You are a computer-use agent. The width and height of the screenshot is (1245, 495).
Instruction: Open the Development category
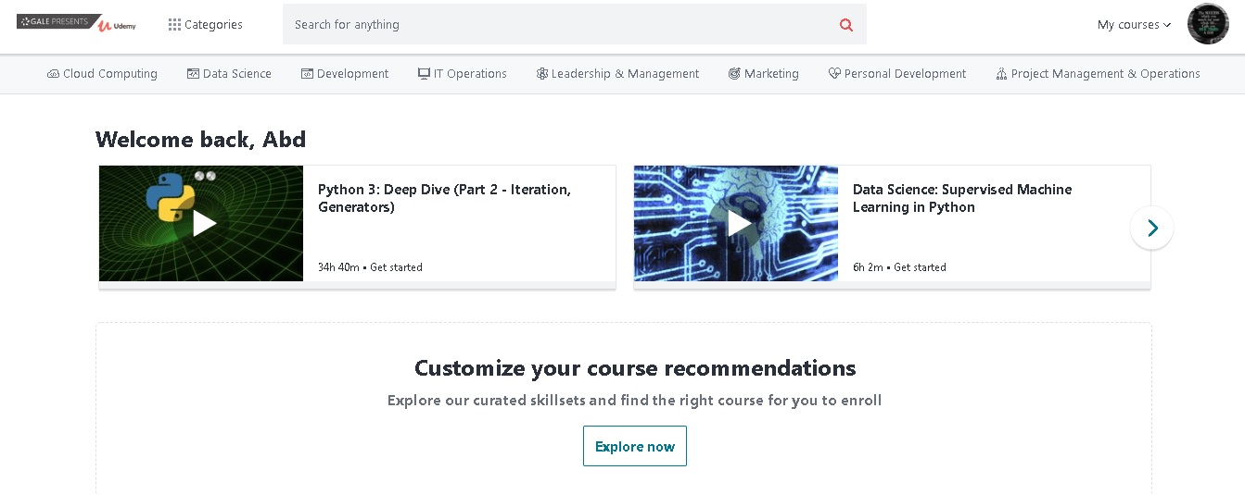352,74
